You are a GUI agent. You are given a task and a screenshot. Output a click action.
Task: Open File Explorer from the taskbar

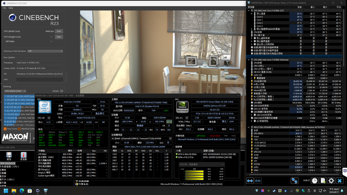tap(14, 191)
